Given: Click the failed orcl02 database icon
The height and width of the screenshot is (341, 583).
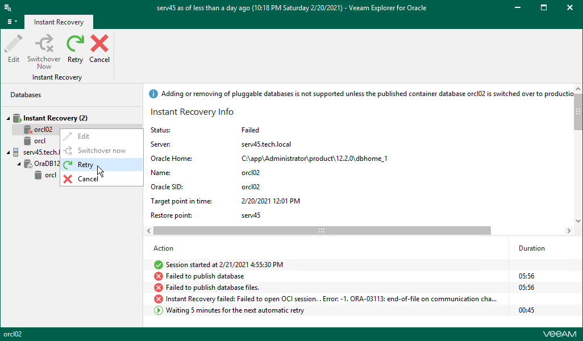Looking at the screenshot, I should 27,130.
